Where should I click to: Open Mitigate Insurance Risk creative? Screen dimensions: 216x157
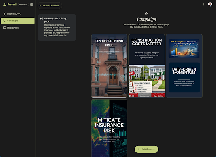(109, 128)
